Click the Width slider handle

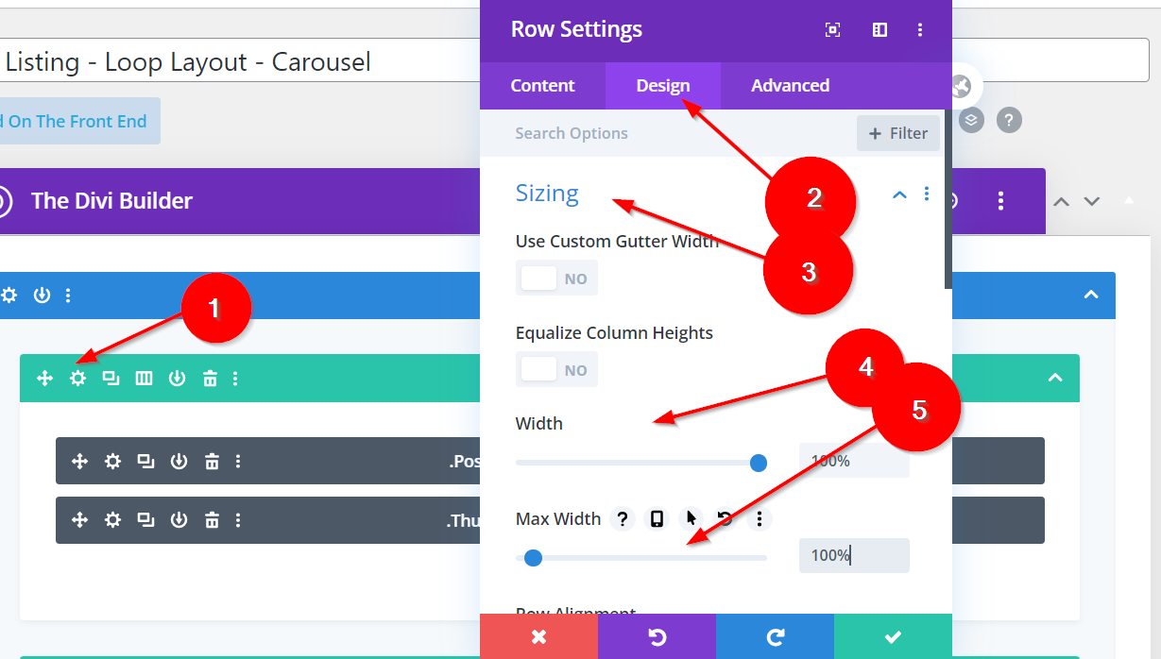pyautogui.click(x=758, y=463)
